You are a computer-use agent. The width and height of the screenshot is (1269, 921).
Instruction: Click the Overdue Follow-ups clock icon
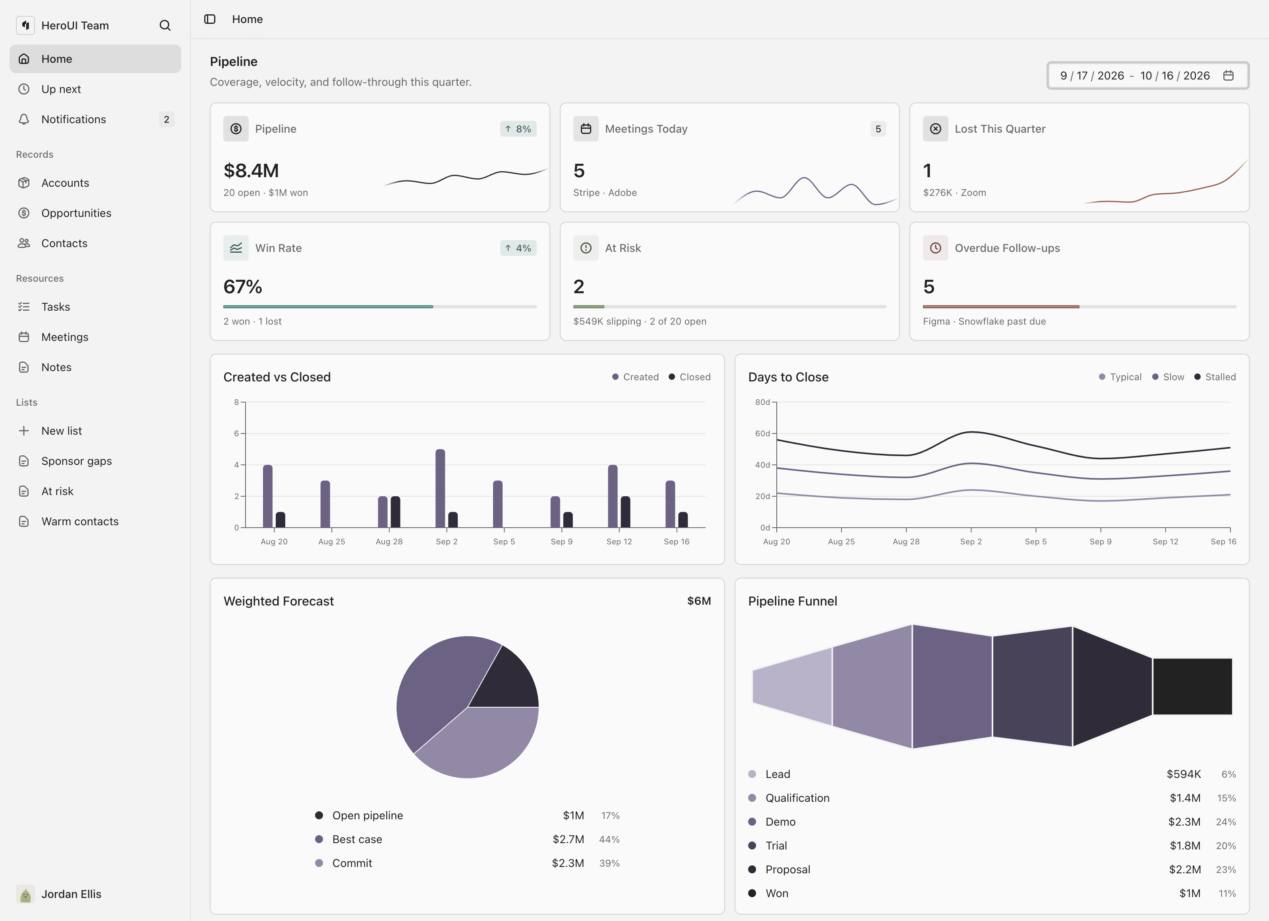click(x=936, y=248)
